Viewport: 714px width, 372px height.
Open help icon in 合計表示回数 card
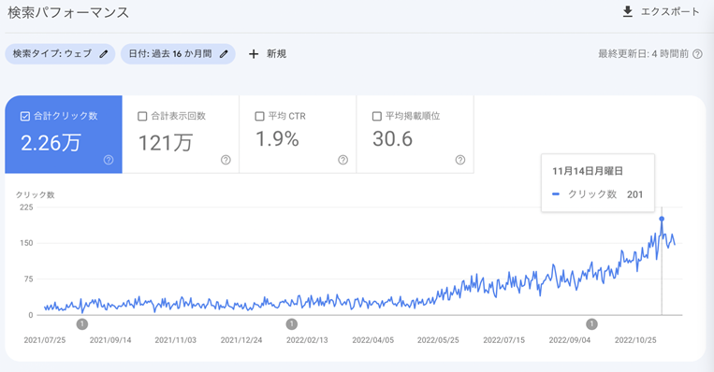pos(226,160)
